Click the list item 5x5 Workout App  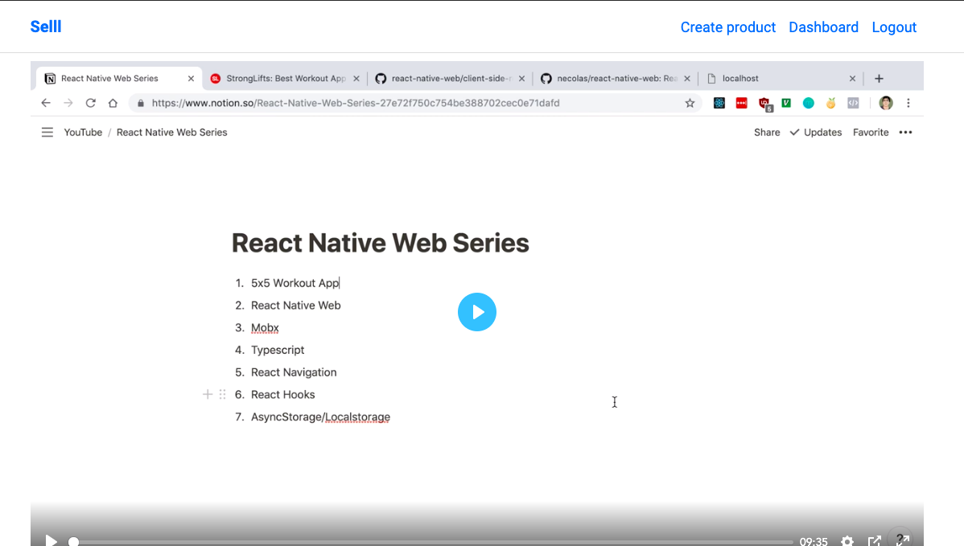(295, 283)
